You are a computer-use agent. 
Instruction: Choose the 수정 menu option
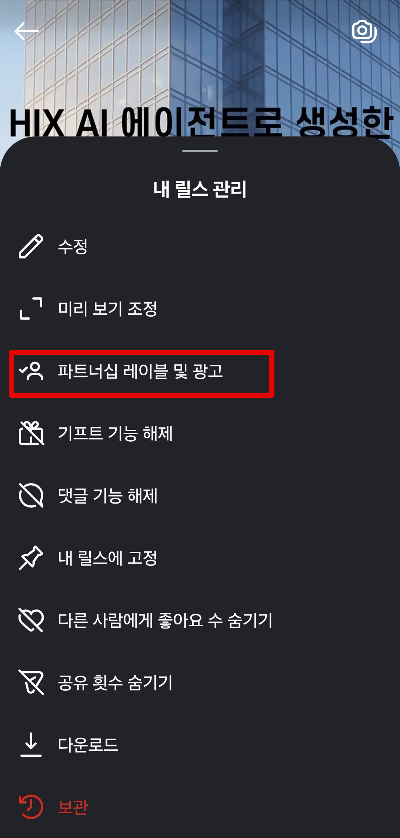click(x=200, y=246)
